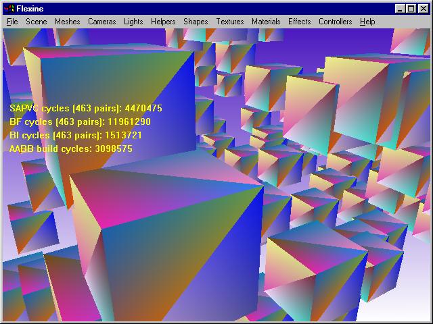The image size is (433, 324).
Task: Click the Flexine app icon in title bar
Action: (9, 9)
